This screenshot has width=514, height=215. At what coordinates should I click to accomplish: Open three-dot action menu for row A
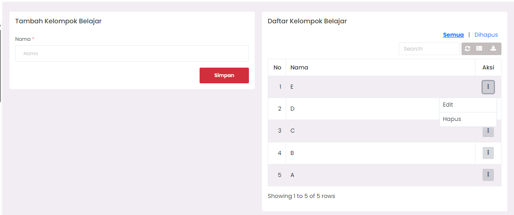(488, 175)
